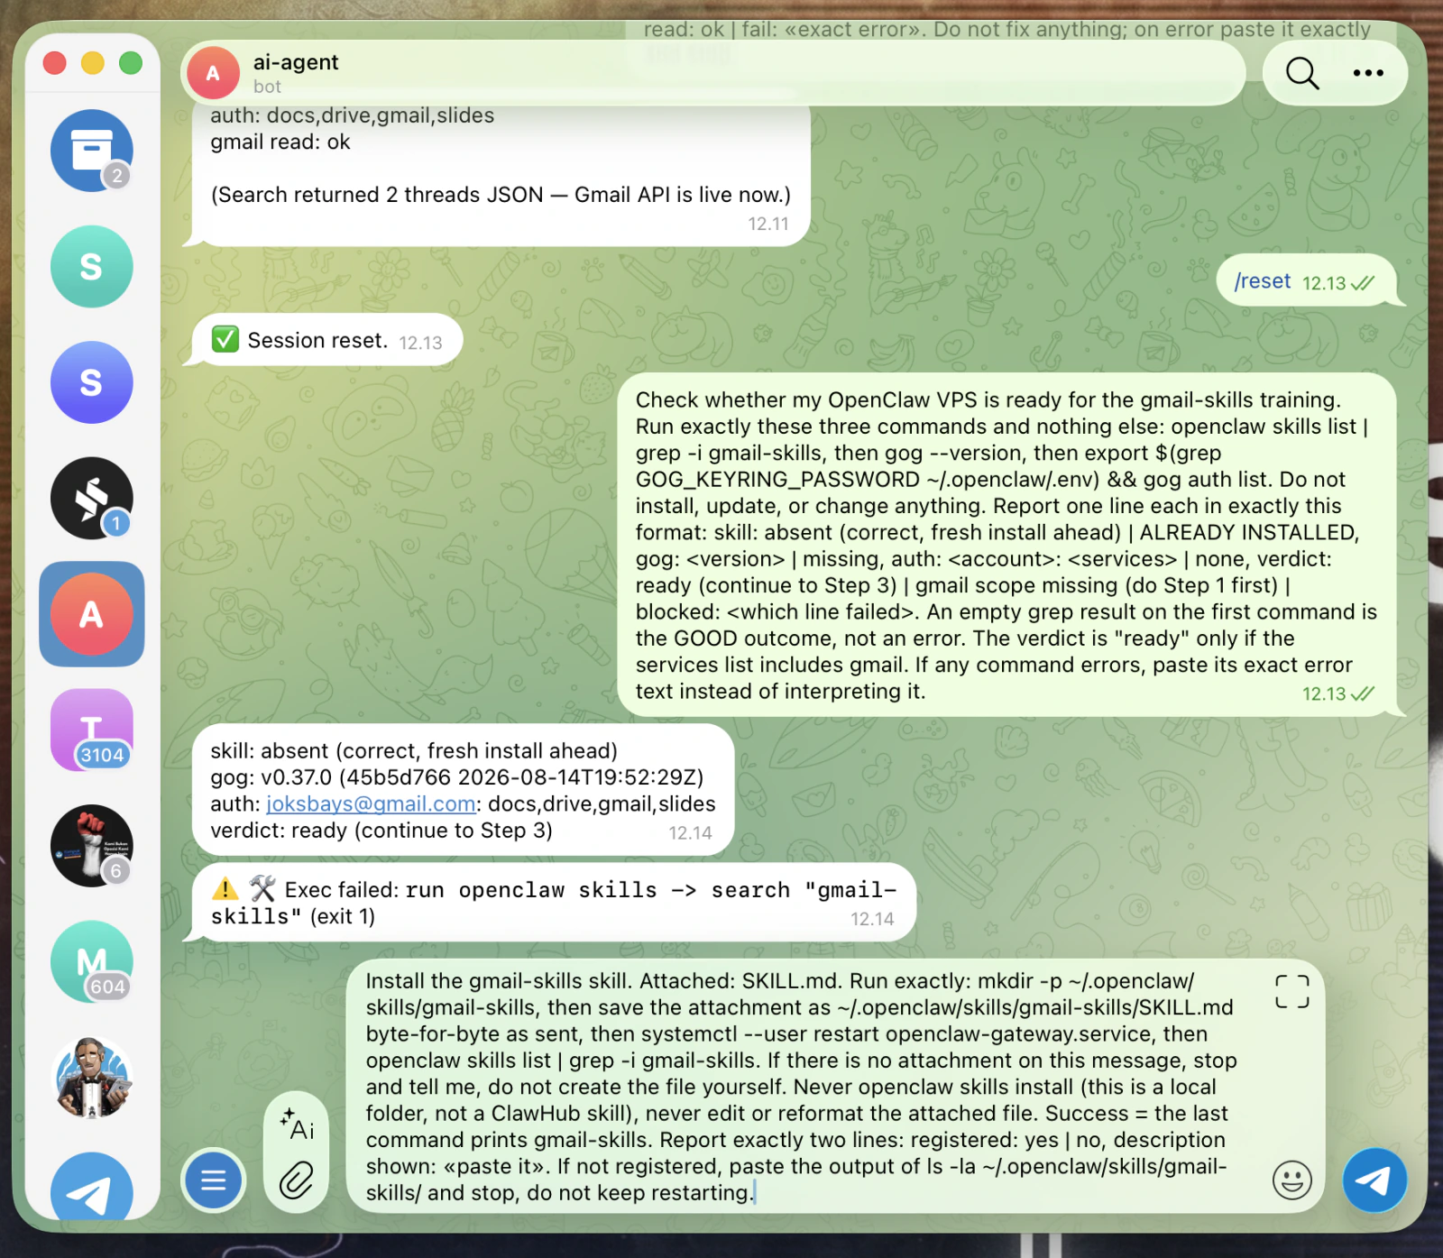Image resolution: width=1443 pixels, height=1258 pixels.
Task: Click the "Check whether my OpenClaw VPS" sent message
Action: (x=1006, y=546)
